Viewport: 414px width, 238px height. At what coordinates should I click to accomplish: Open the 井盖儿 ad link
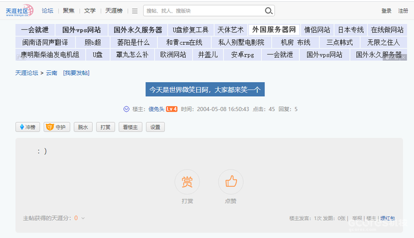[x=208, y=54]
